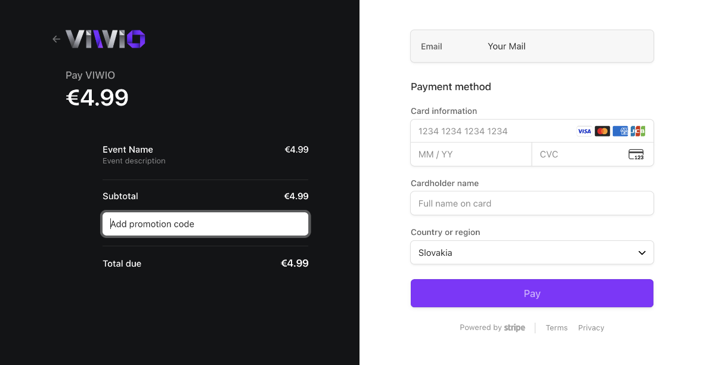Screen dimensions: 719x365
Task: Click the Pay button
Action: pos(532,293)
